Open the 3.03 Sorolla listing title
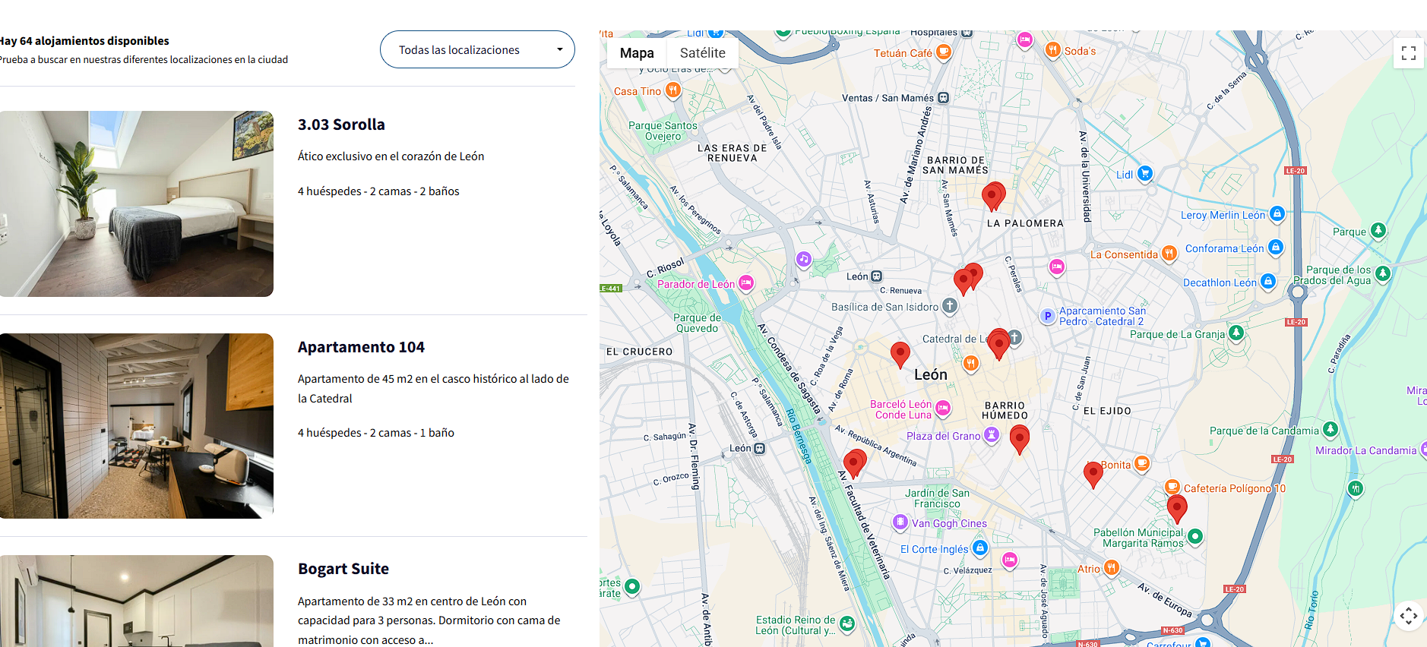This screenshot has height=647, width=1427. (x=341, y=125)
